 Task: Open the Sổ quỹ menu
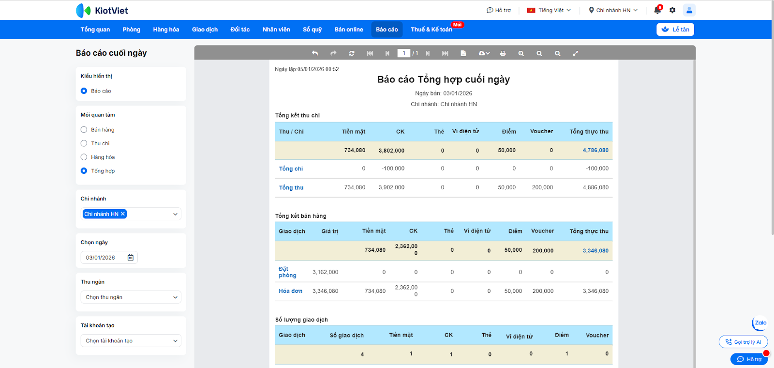(312, 30)
